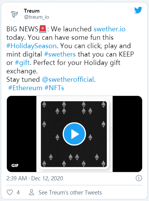Click See Treum's other Tweets
Viewport: 149px width, 201px height.
tap(70, 193)
